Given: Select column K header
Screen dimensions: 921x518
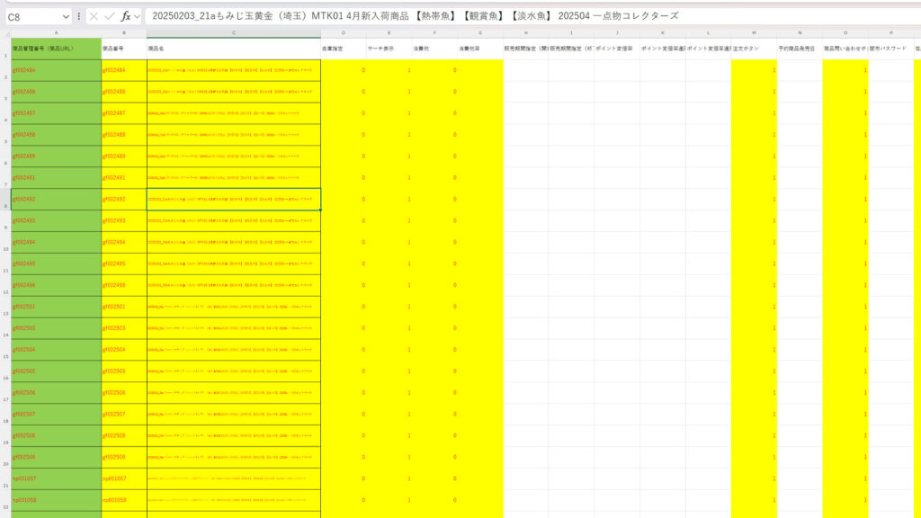Looking at the screenshot, I should point(663,33).
